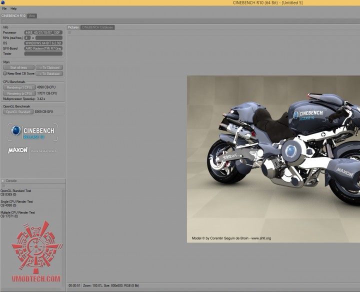Click the console vertical scrollbar
Image resolution: width=360 pixels, height=292 pixels.
coord(63,237)
